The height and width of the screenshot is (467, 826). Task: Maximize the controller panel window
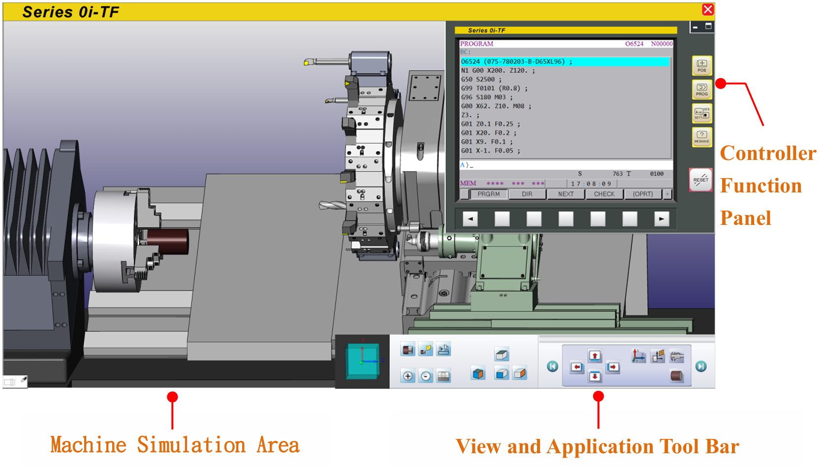pyautogui.click(x=708, y=27)
